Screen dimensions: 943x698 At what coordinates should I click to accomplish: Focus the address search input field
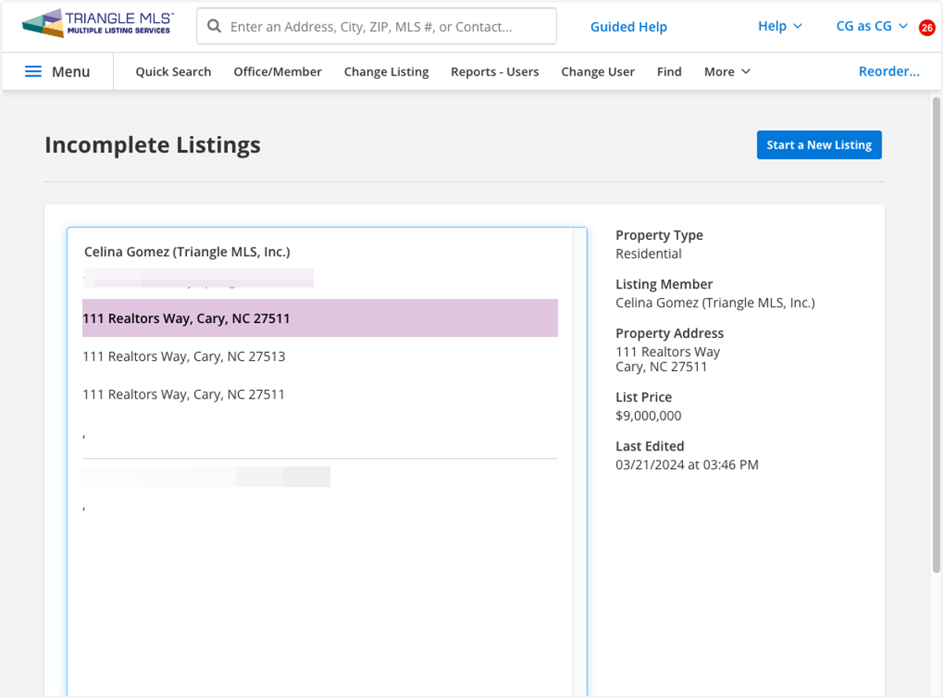[376, 27]
